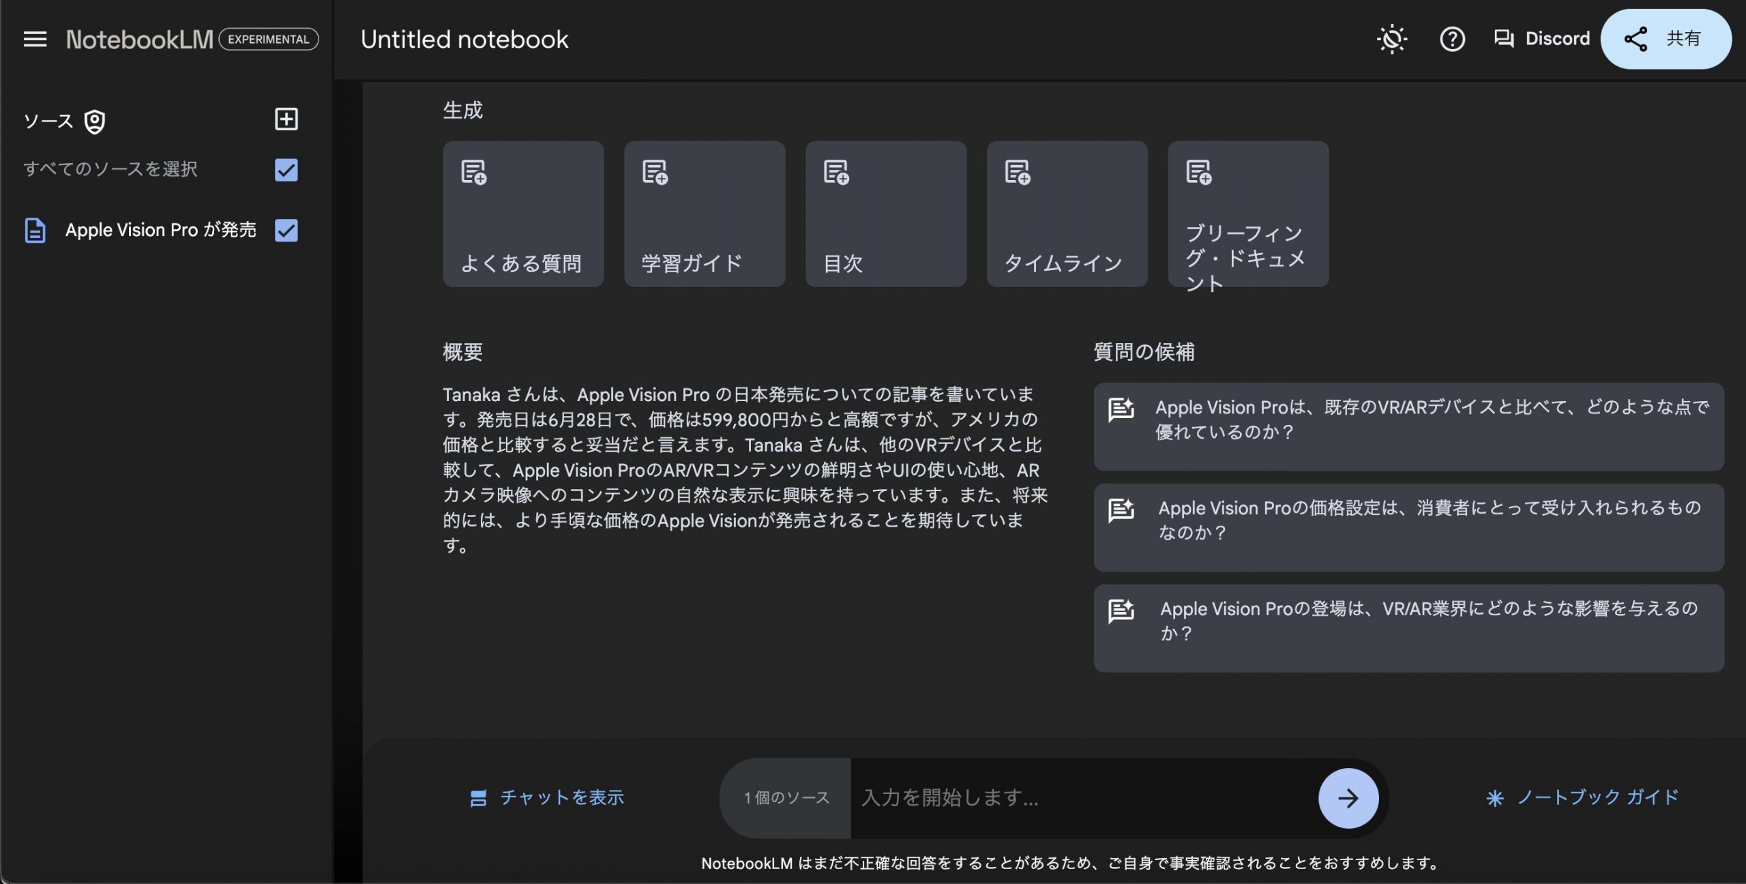Generate 目次 note
This screenshot has width=1746, height=884.
click(886, 214)
